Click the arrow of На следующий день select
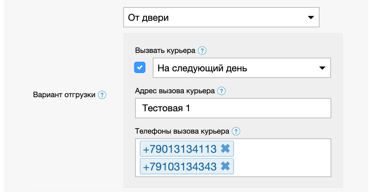This screenshot has height=192, width=373. [322, 68]
